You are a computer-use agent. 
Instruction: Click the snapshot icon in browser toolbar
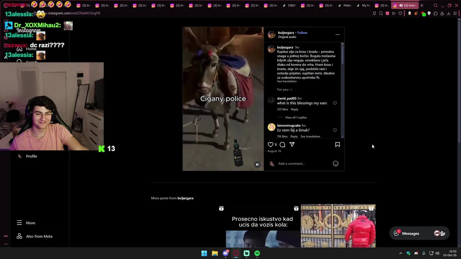coord(381,13)
